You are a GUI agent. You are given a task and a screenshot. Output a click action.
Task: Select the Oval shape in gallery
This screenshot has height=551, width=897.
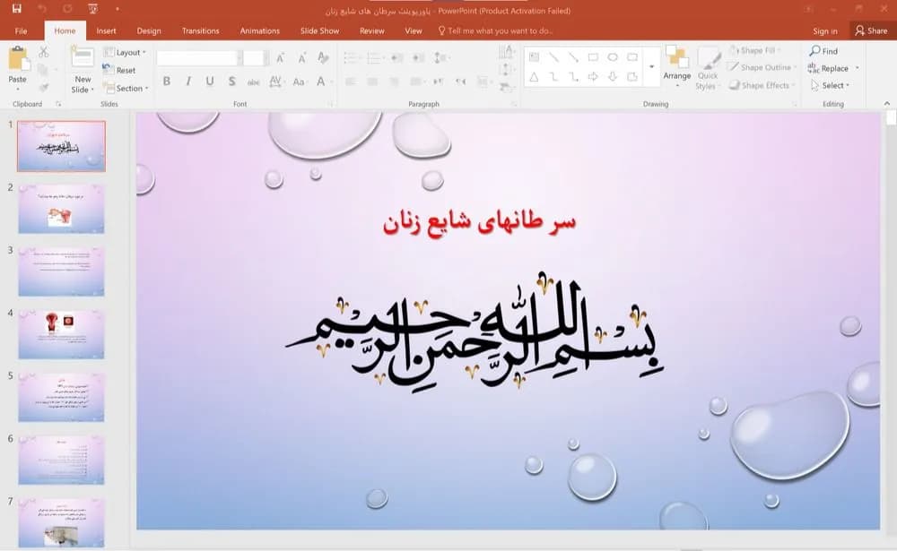pos(613,57)
